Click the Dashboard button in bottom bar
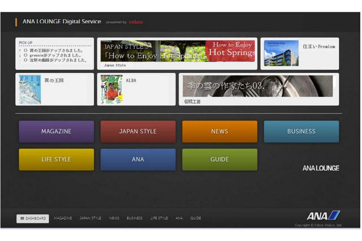Viewport: 362px width, 241px height. 32,218
